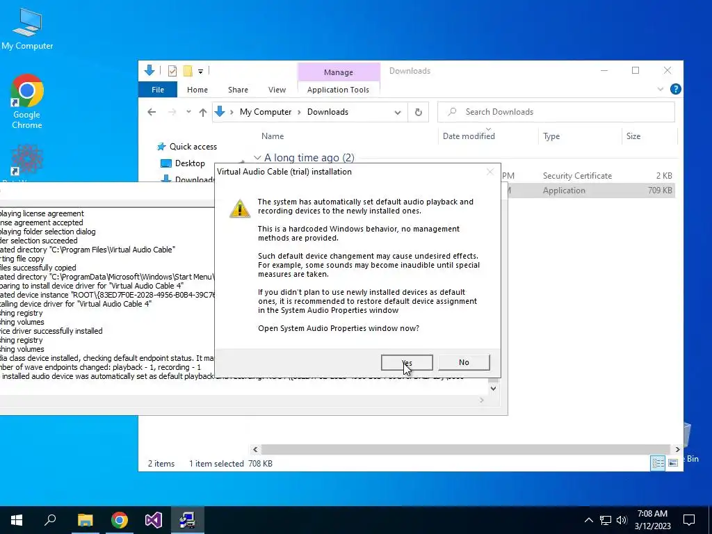Click the Search Downloads field
The width and height of the screenshot is (712, 534).
(556, 112)
